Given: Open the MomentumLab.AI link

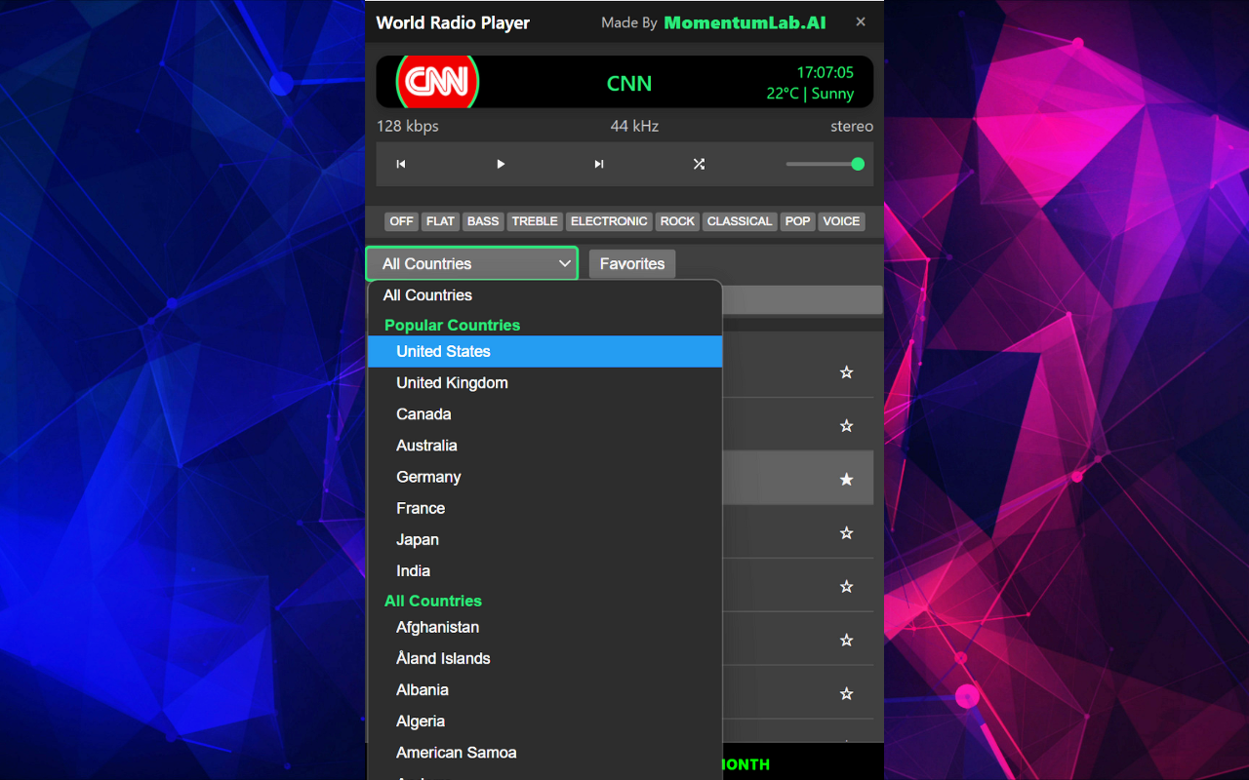Looking at the screenshot, I should pos(745,22).
